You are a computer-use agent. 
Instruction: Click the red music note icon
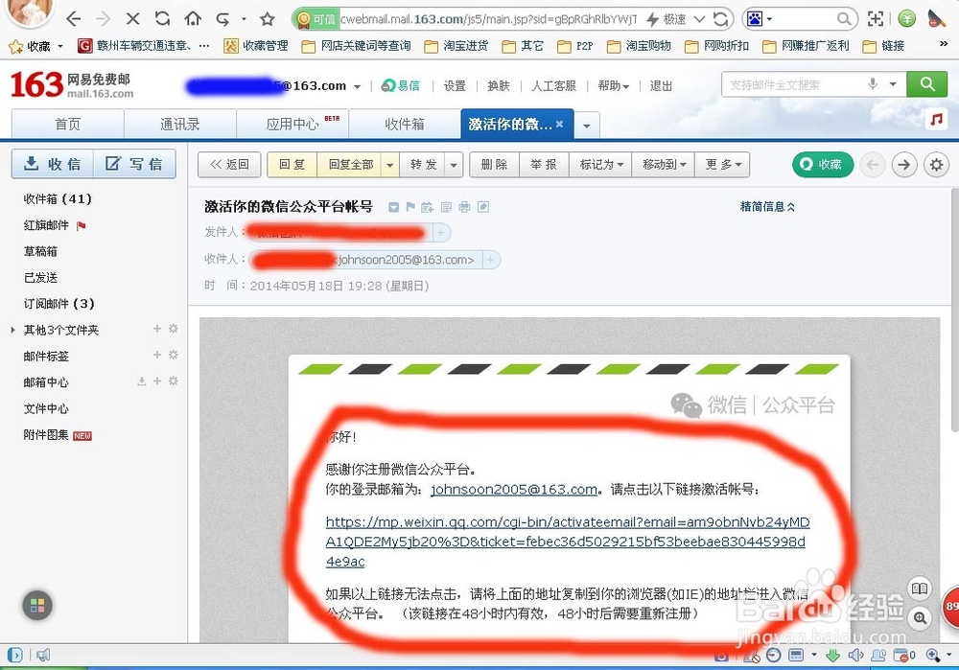pos(936,119)
